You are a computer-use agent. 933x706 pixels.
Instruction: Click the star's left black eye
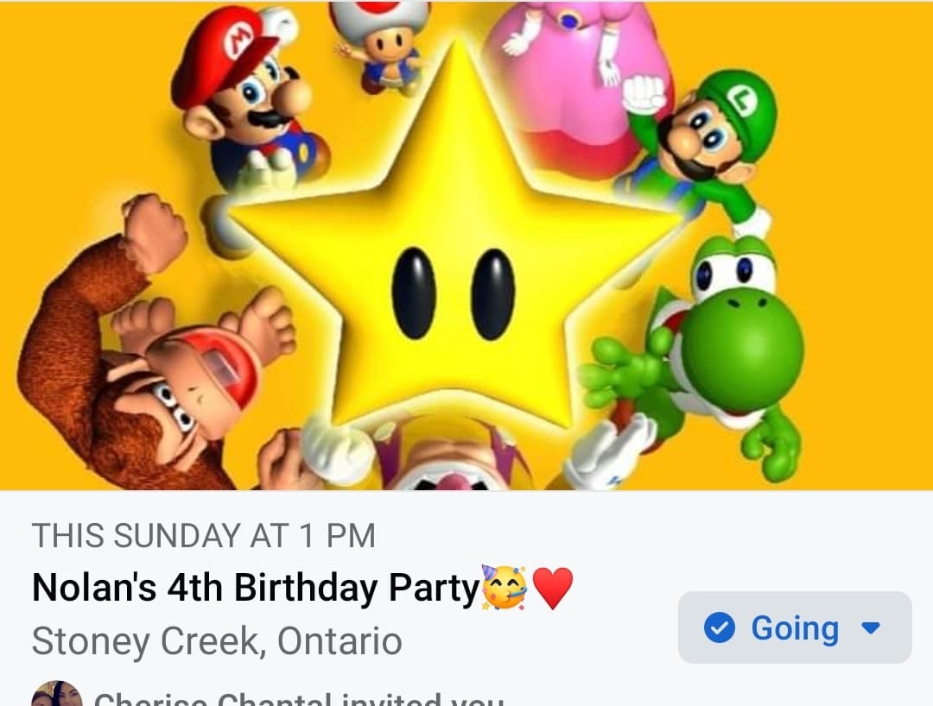pos(413,293)
